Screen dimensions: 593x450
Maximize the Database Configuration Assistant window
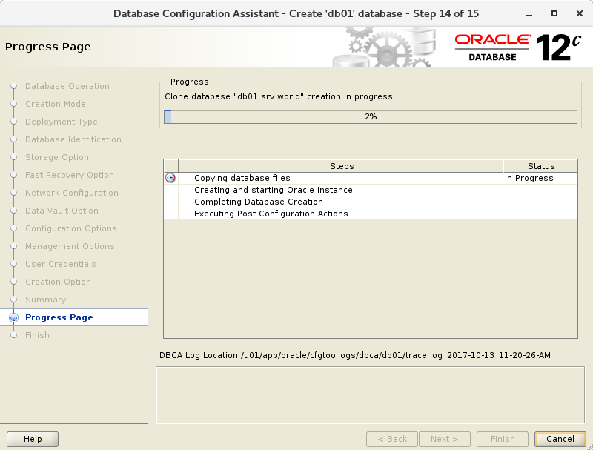pos(554,13)
